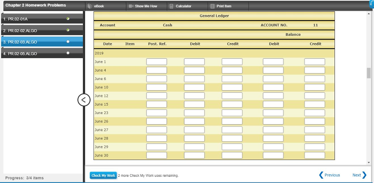
Task: Click June 6 Balance Debit field
Action: [273, 79]
